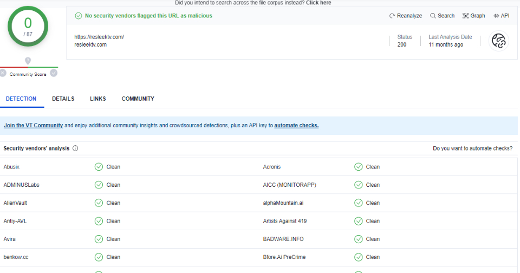520x273 pixels.
Task: Click the Avira vendor name
Action: click(x=9, y=239)
